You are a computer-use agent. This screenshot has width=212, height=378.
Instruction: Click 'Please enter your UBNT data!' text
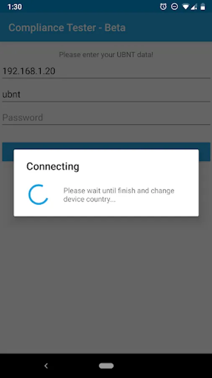(106, 55)
